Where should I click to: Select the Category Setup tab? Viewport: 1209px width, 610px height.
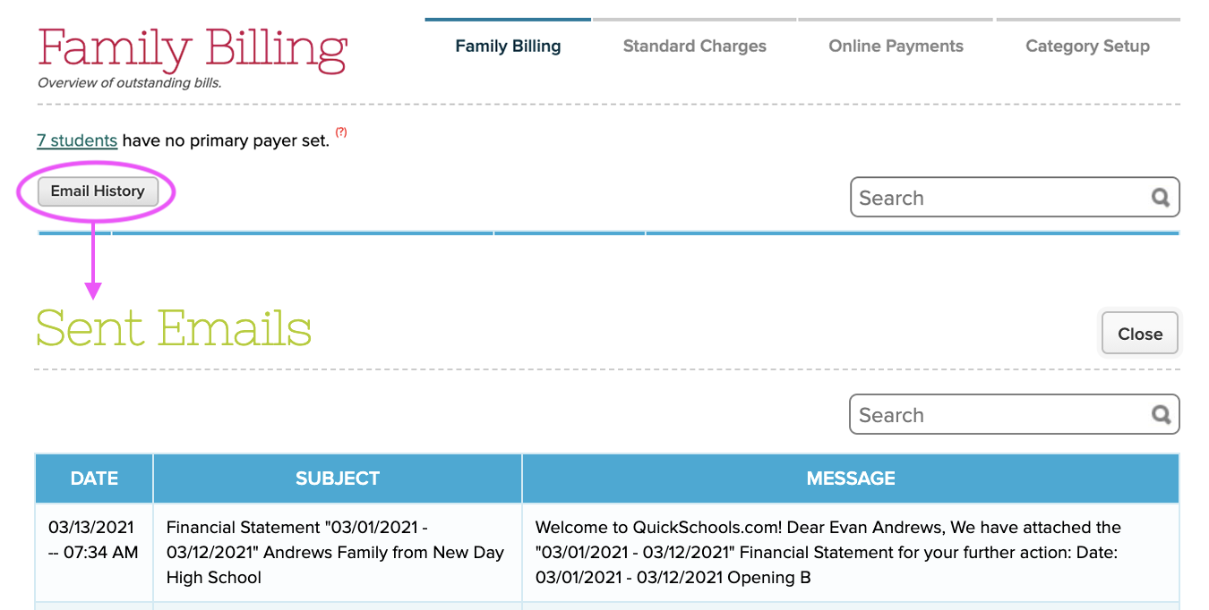tap(1088, 46)
